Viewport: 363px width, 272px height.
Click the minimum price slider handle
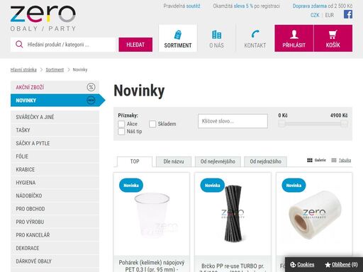tap(281, 123)
